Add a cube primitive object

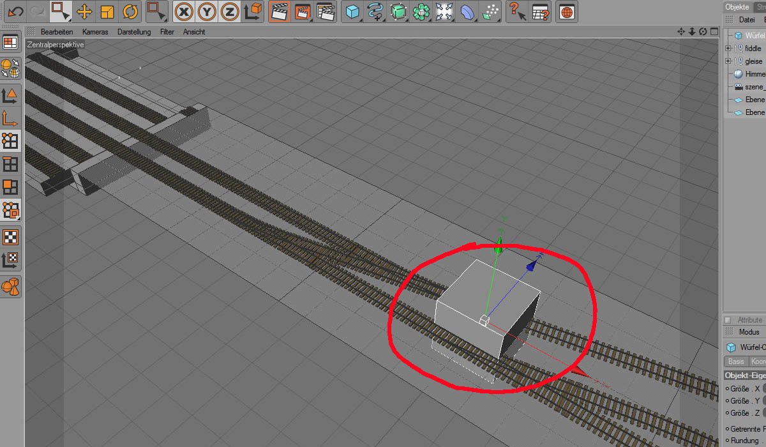click(x=352, y=11)
